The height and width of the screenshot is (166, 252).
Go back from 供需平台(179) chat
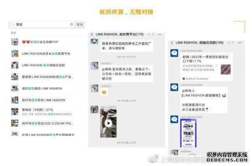click(92, 35)
